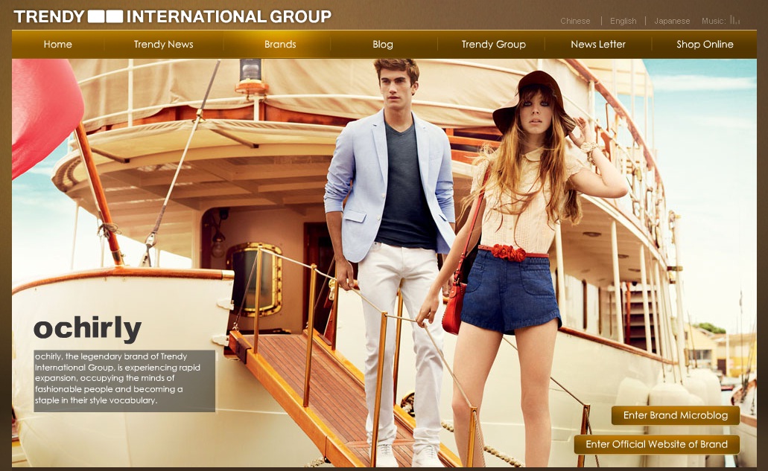Screen dimensions: 768x471
Task: Switch site language to English
Action: click(623, 21)
